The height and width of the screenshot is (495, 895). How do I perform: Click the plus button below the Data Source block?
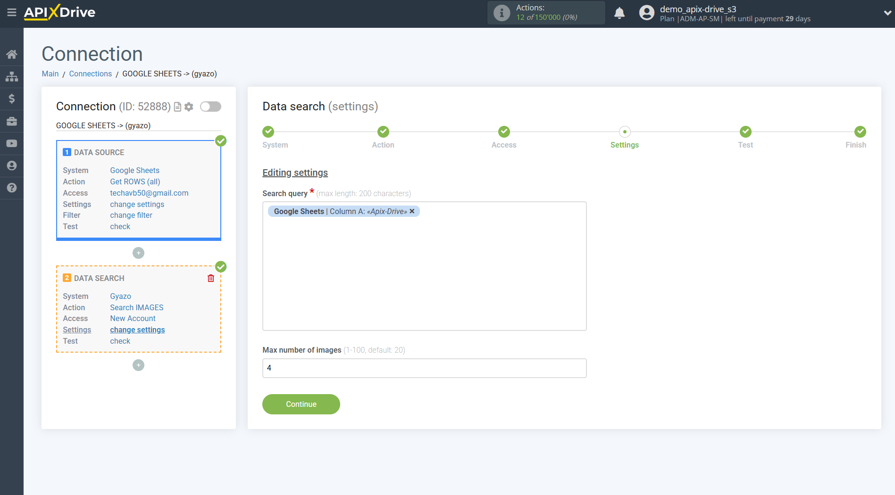pyautogui.click(x=138, y=253)
